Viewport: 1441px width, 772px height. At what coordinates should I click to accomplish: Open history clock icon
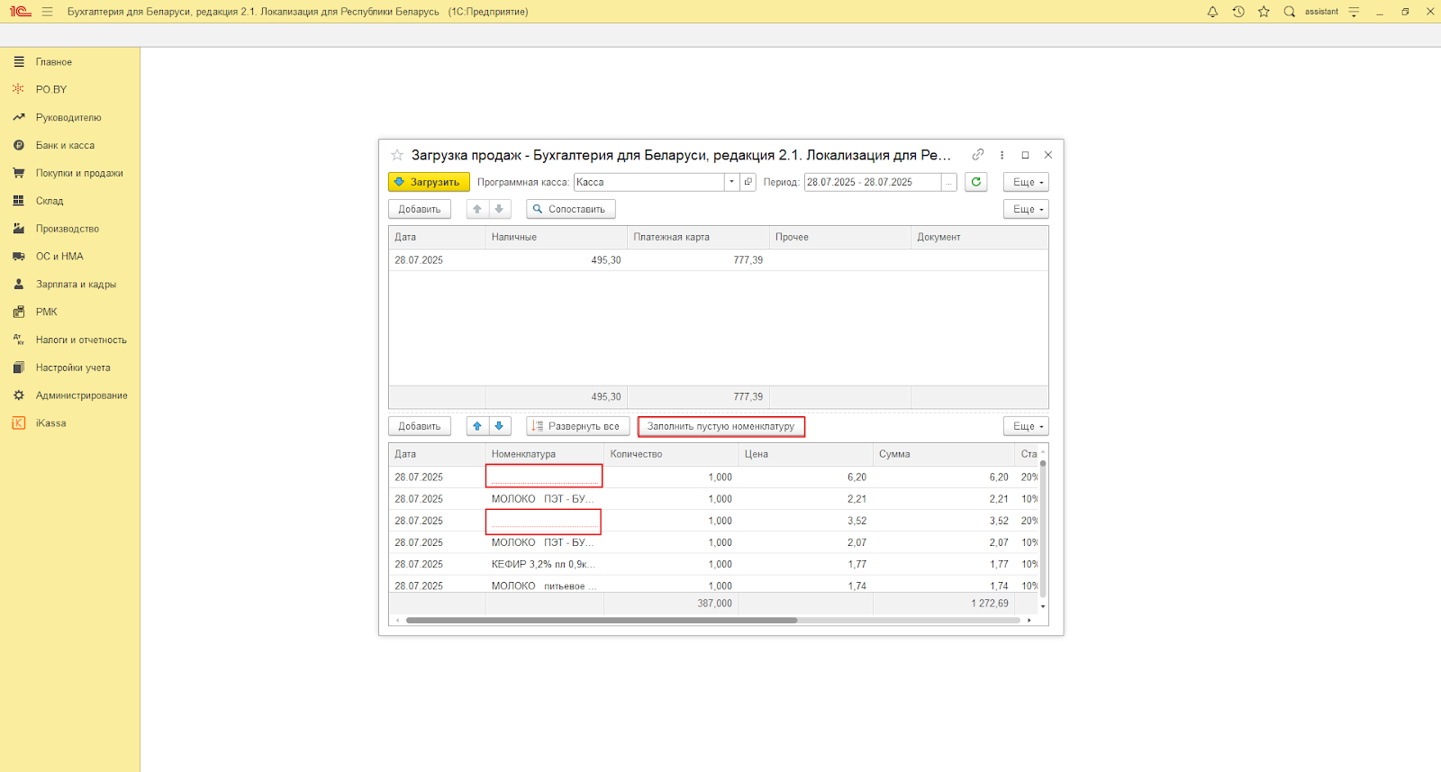(x=1238, y=12)
